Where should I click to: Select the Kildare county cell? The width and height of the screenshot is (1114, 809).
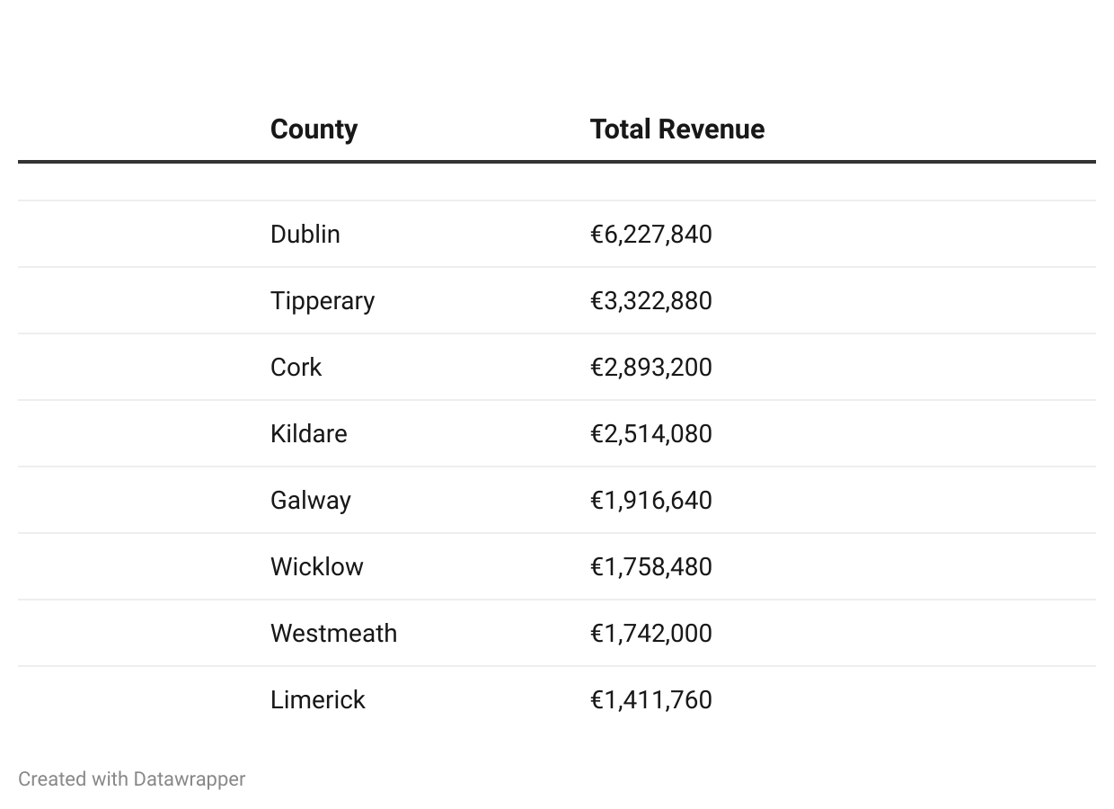[308, 434]
